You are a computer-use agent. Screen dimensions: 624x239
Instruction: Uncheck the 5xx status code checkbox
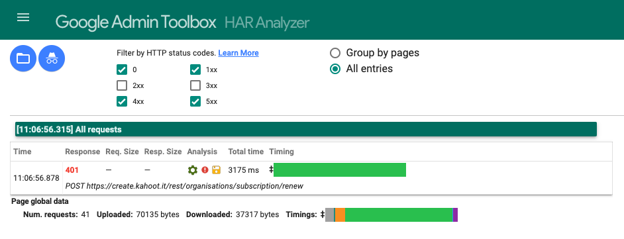[x=195, y=101]
